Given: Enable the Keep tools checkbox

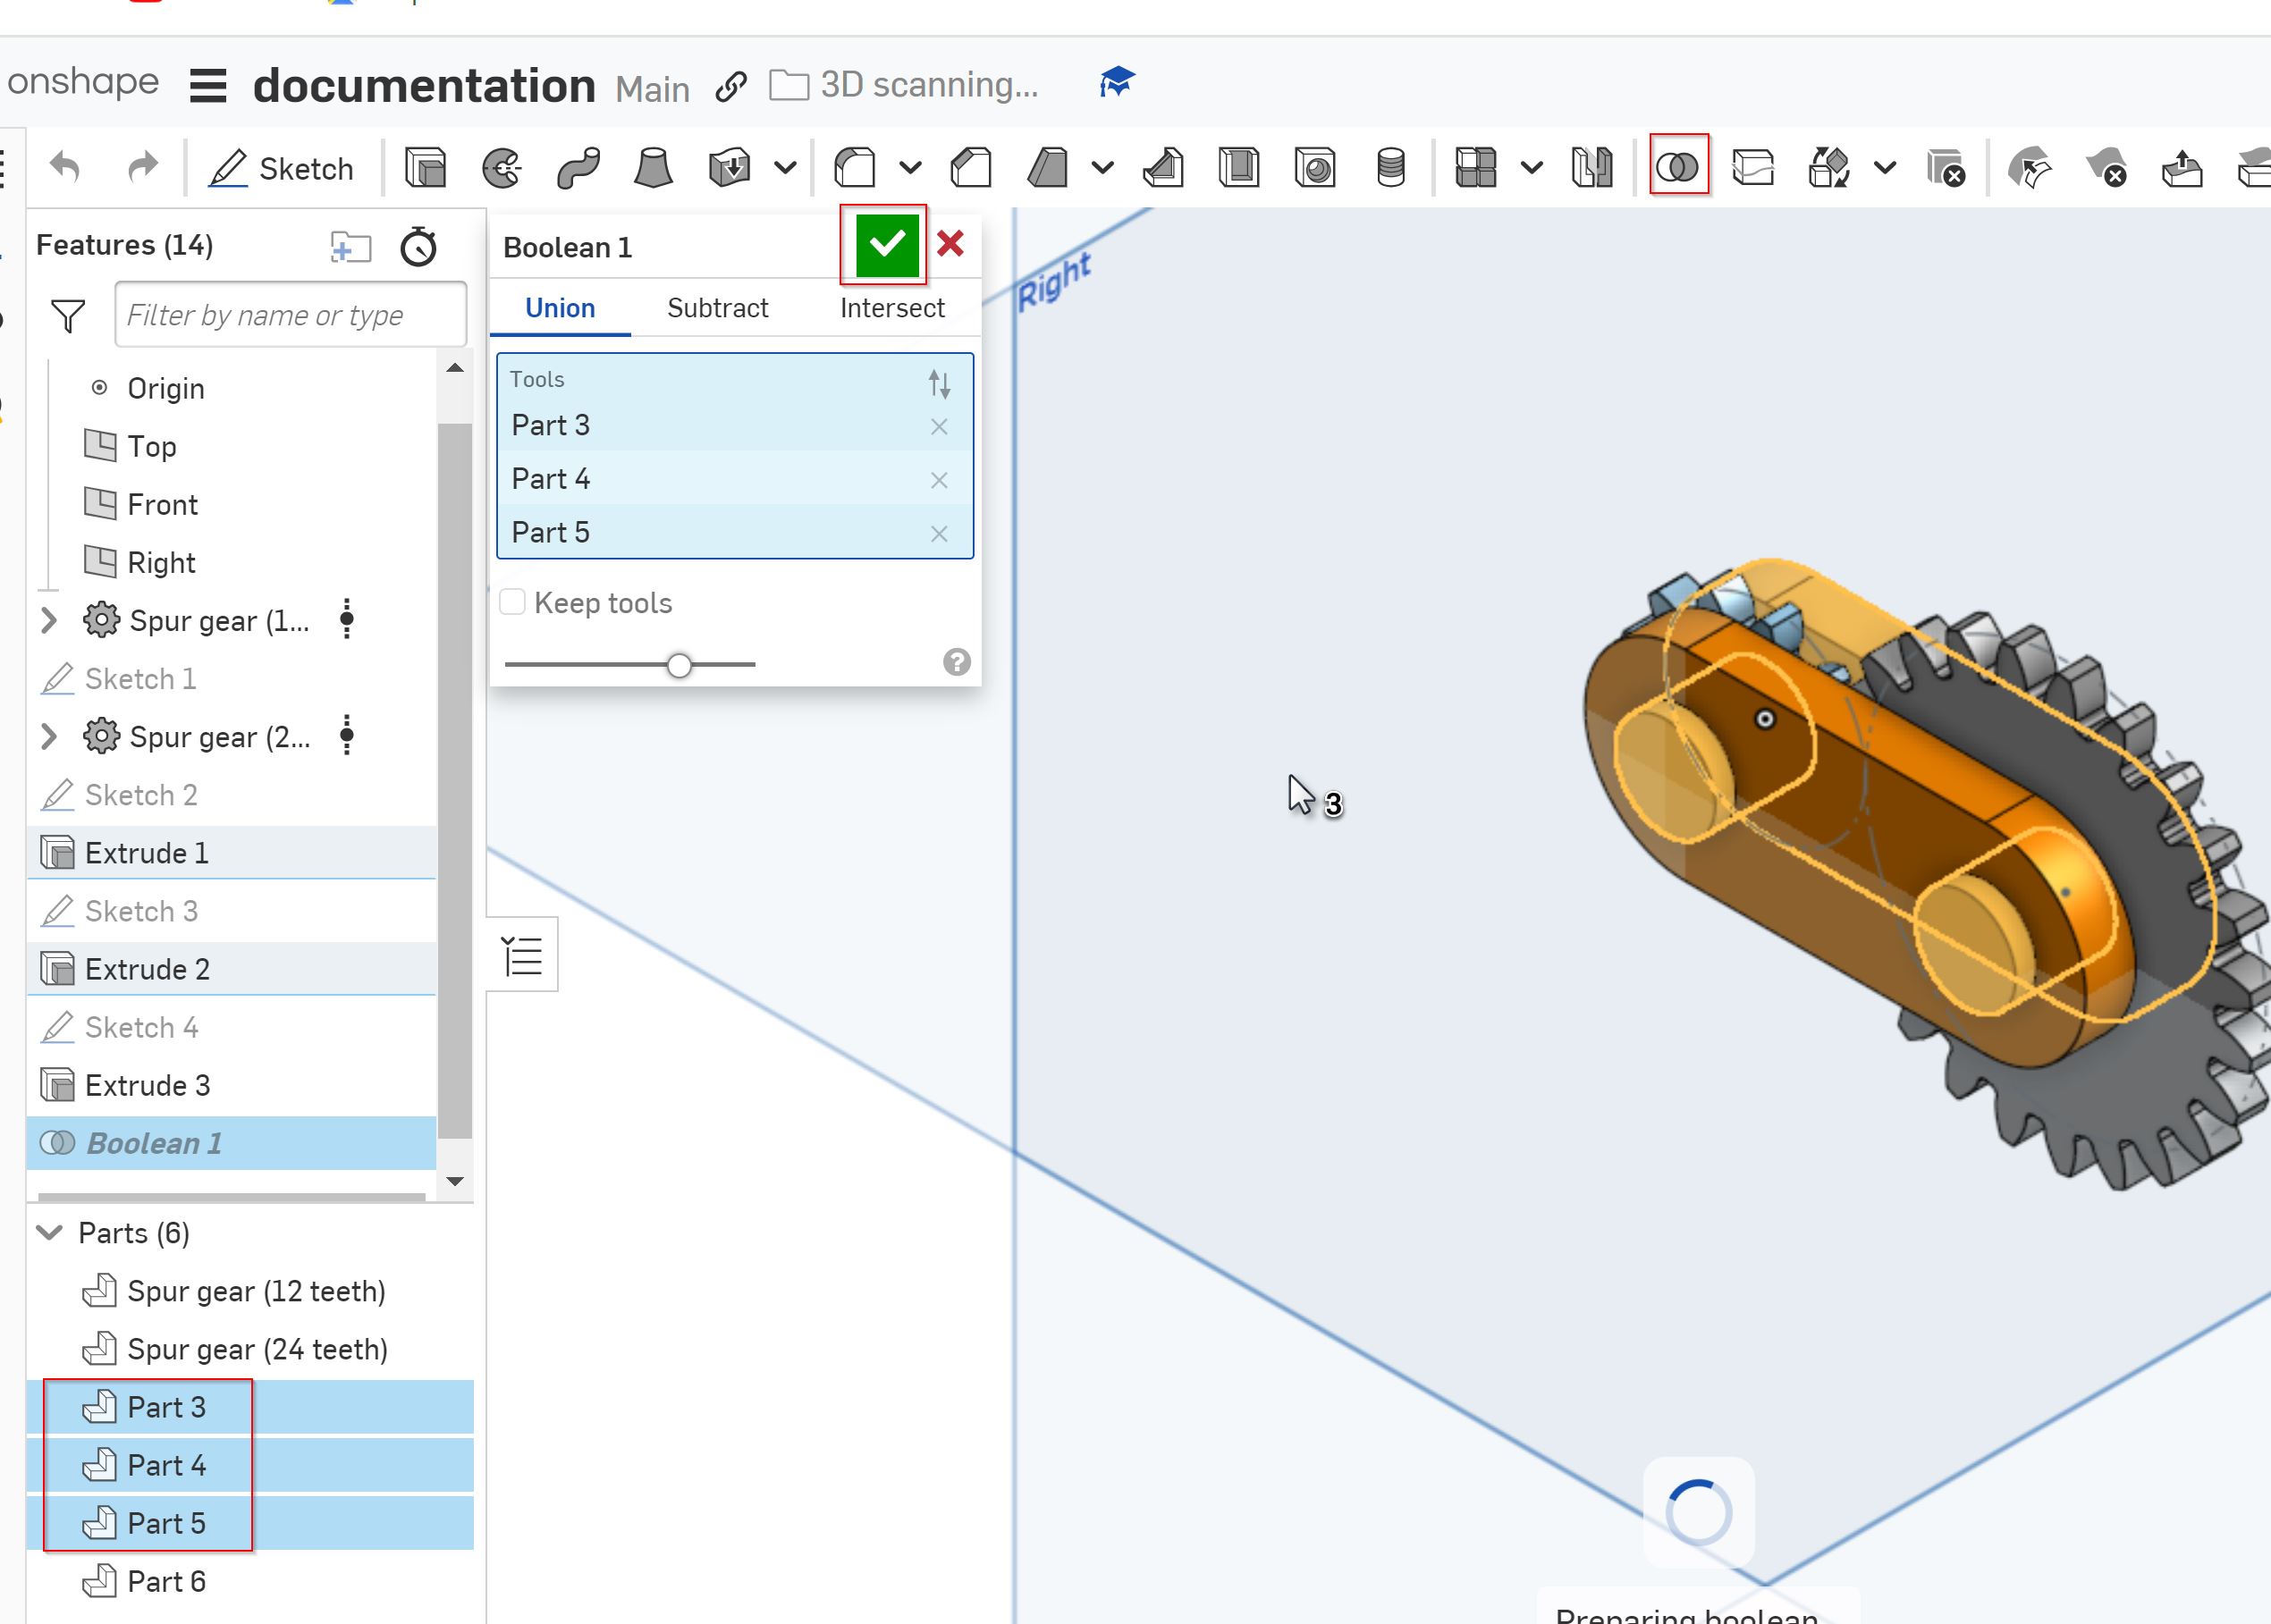Looking at the screenshot, I should [x=515, y=602].
